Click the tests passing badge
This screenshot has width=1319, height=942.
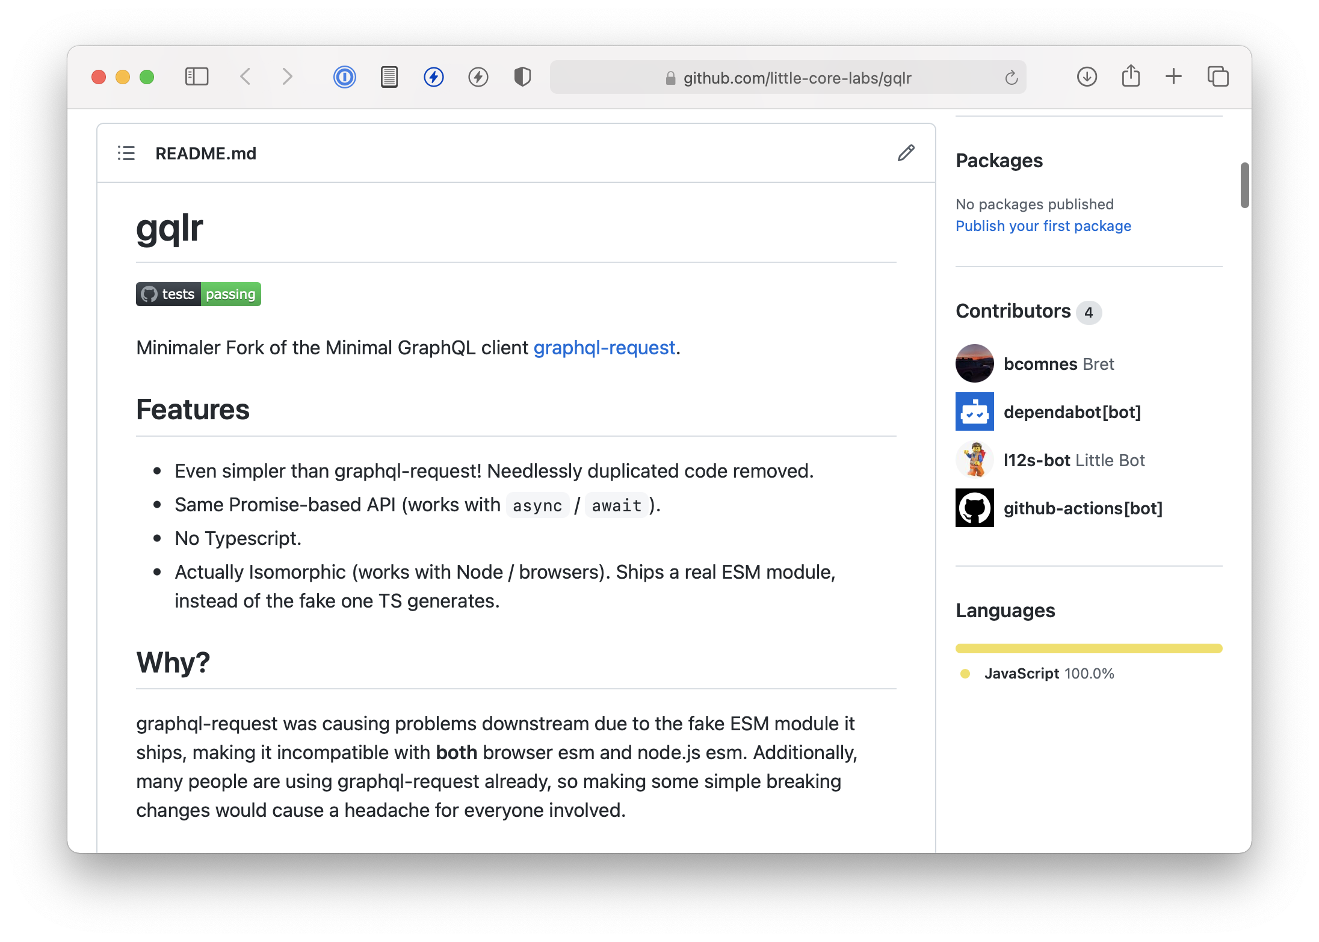click(199, 294)
